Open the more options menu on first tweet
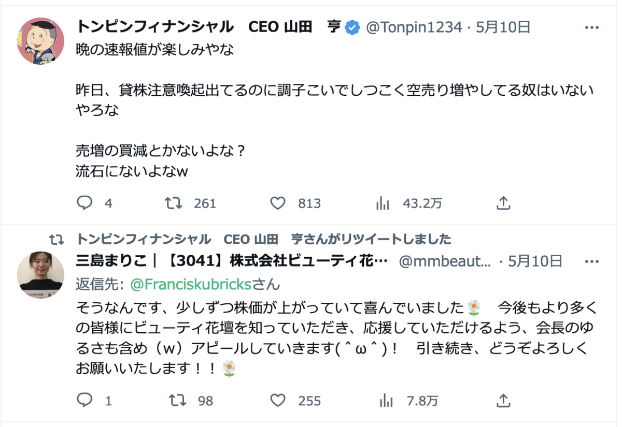The width and height of the screenshot is (622, 427). pos(592,27)
